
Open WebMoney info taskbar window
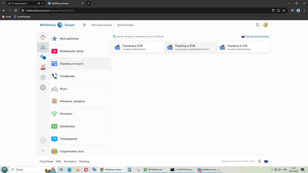coord(209,169)
